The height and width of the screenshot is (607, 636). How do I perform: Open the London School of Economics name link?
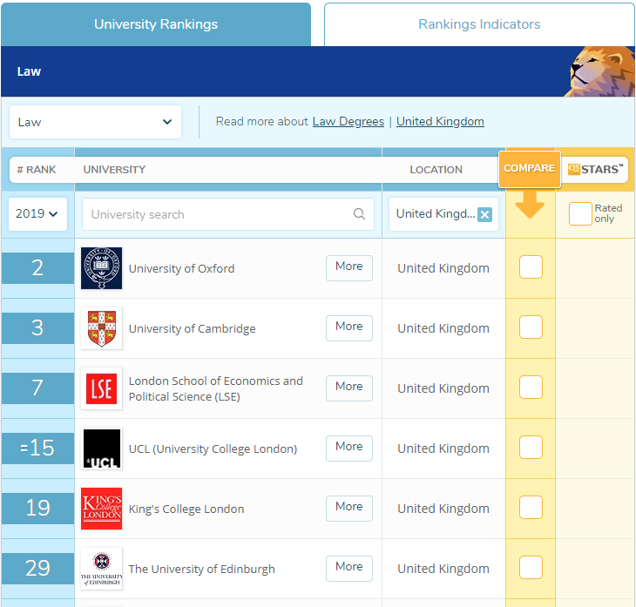[x=216, y=388]
